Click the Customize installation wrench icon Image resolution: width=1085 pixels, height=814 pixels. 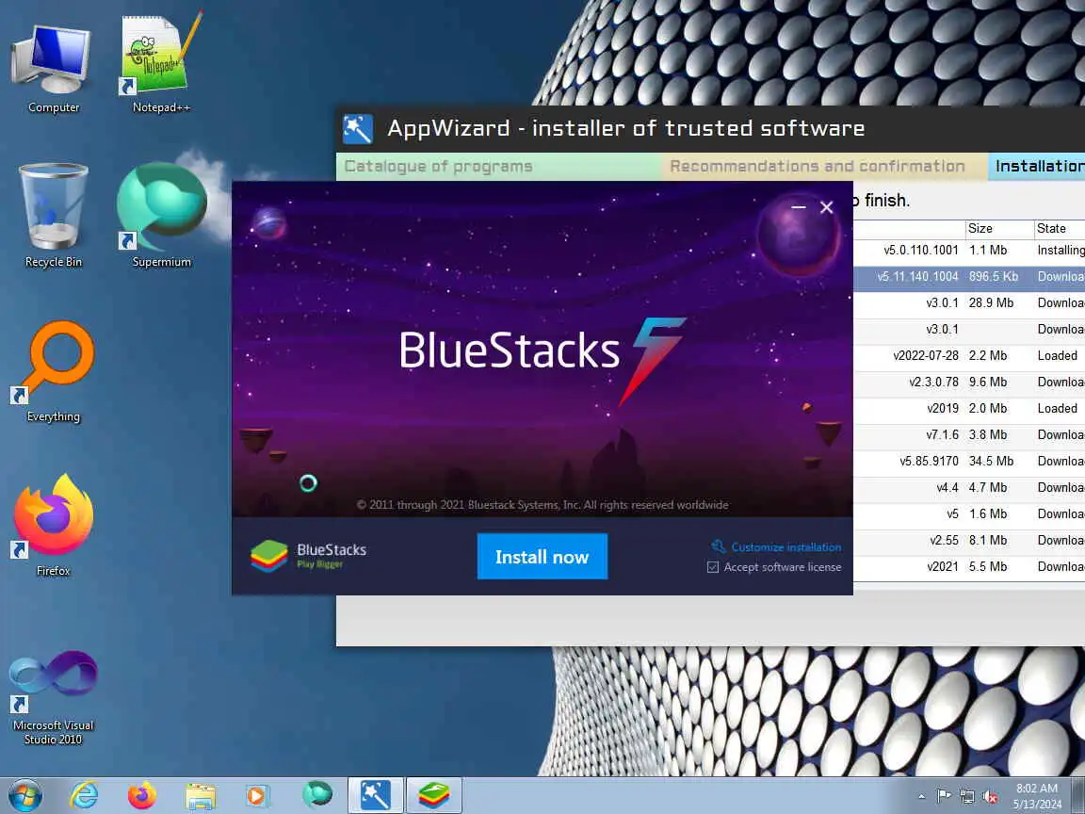point(719,546)
